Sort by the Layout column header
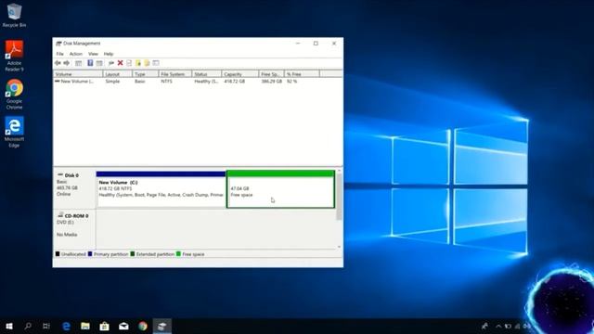This screenshot has height=334, width=594. coord(118,74)
